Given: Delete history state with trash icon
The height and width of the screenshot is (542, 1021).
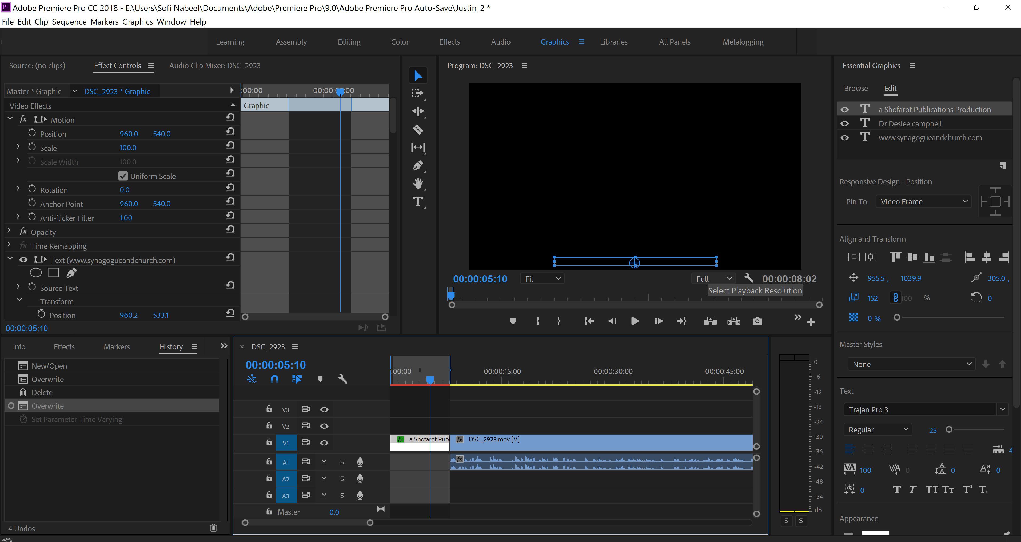Looking at the screenshot, I should [213, 528].
